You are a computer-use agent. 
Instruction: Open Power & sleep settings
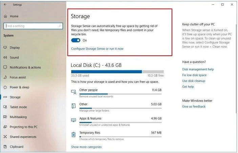tap(19, 87)
